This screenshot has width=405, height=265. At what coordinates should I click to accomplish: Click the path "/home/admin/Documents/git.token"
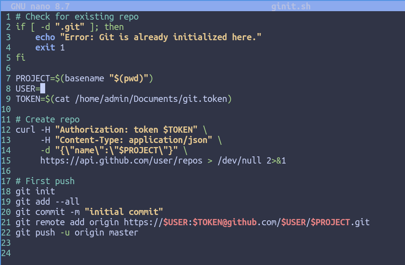(151, 99)
